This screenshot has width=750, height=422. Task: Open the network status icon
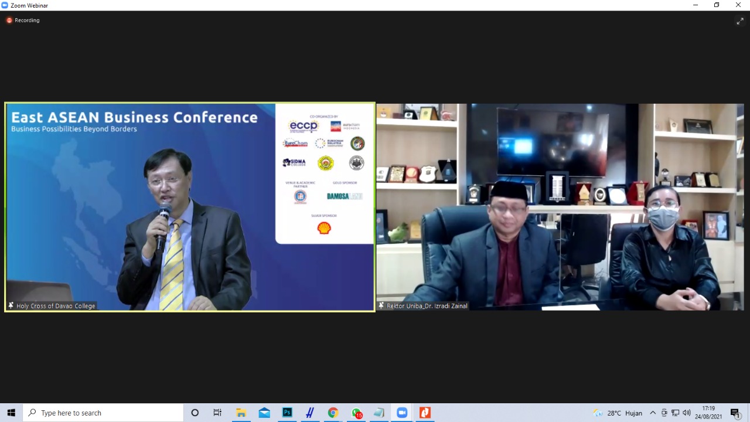click(675, 413)
